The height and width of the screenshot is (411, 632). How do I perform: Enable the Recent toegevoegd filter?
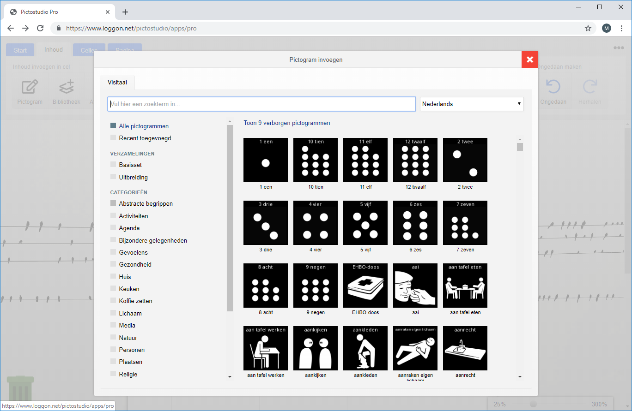click(113, 138)
